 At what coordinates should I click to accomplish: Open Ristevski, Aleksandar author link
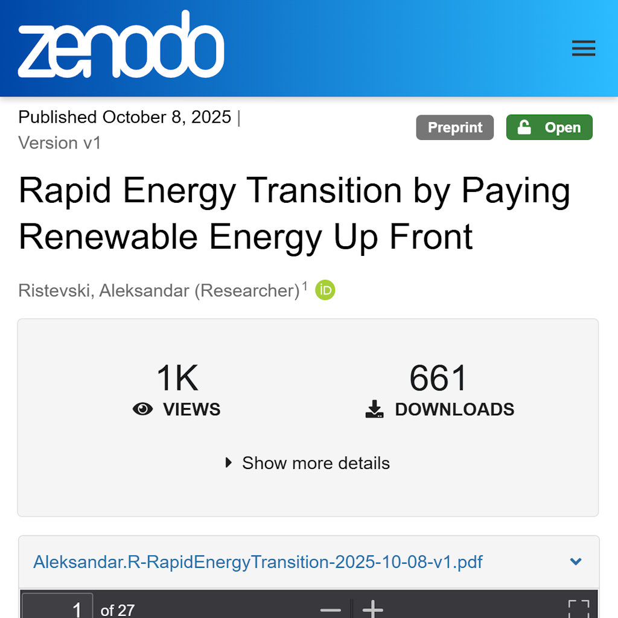click(159, 291)
